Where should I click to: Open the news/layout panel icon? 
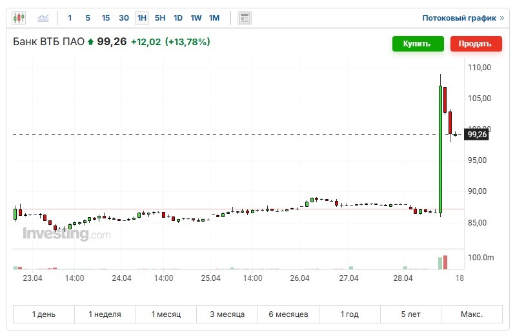point(245,18)
